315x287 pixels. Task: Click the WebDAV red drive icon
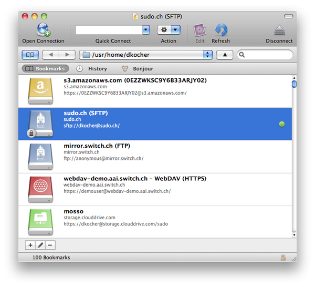click(x=40, y=189)
